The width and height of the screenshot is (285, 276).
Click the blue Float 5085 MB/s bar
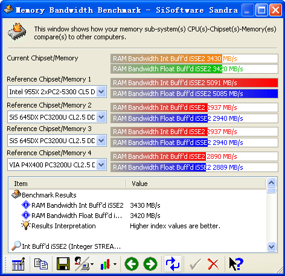pos(194,94)
